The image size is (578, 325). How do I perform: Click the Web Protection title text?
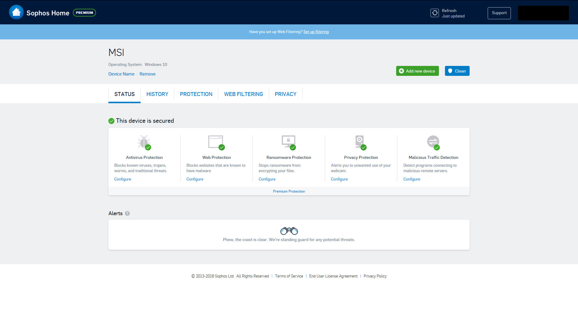[216, 157]
